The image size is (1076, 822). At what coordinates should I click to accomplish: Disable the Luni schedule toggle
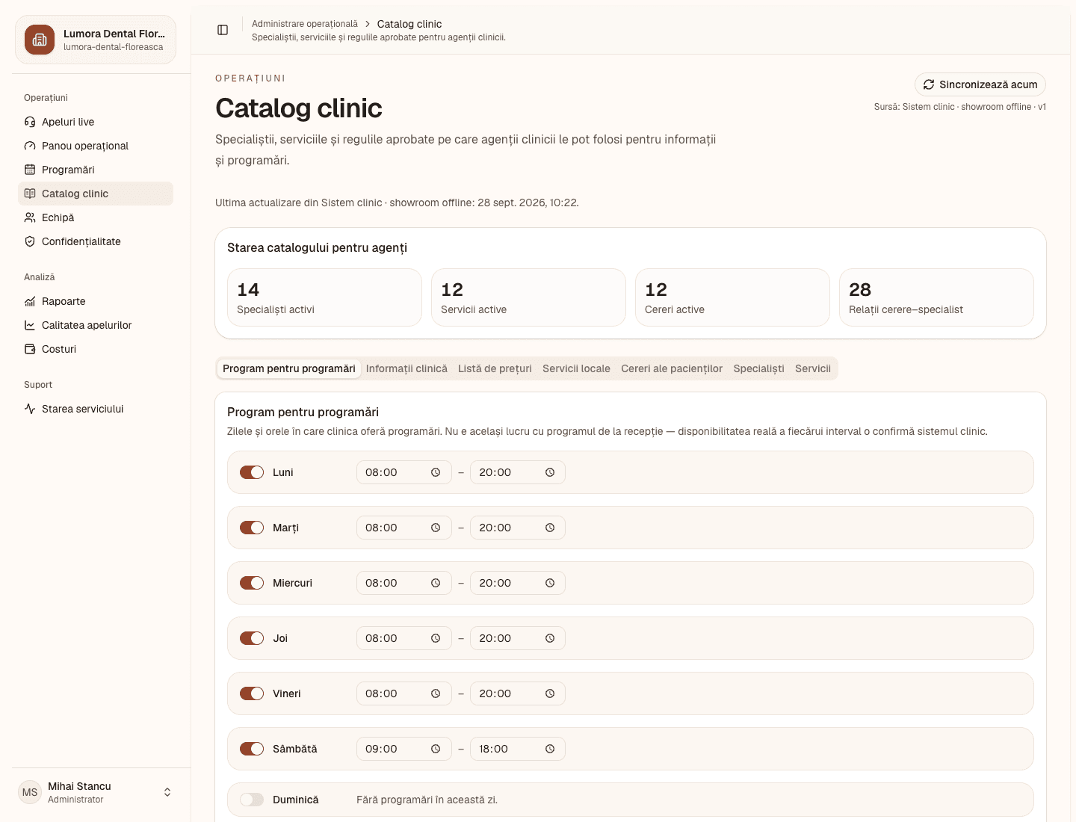tap(252, 472)
